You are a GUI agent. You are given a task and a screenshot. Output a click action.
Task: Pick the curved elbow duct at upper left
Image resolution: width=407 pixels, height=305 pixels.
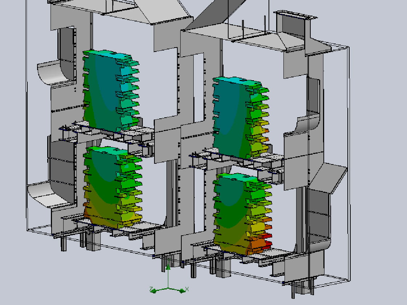(x=56, y=72)
